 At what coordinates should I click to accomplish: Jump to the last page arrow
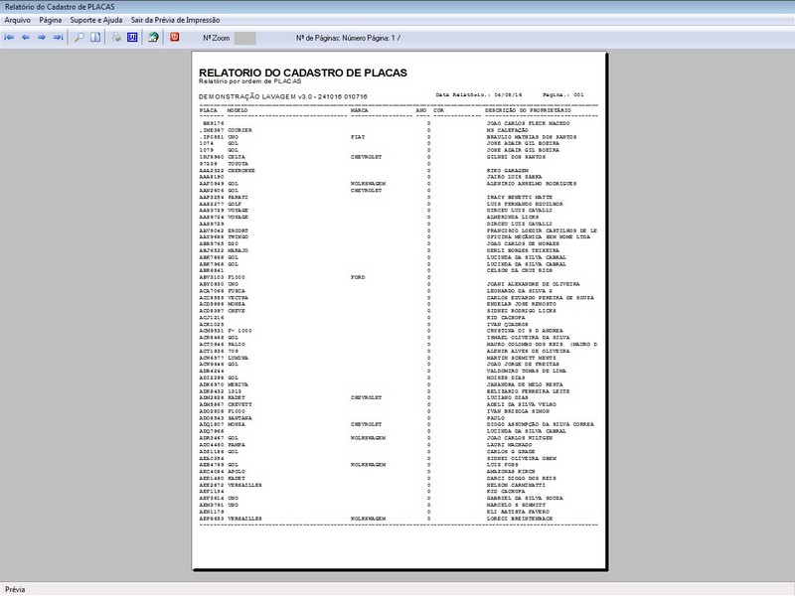tap(59, 38)
